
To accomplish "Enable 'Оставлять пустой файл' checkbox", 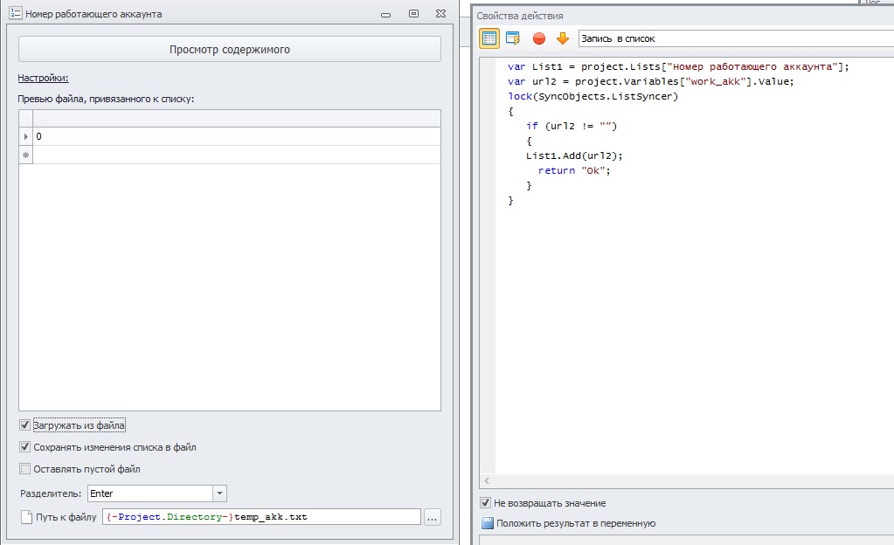I will tap(24, 469).
